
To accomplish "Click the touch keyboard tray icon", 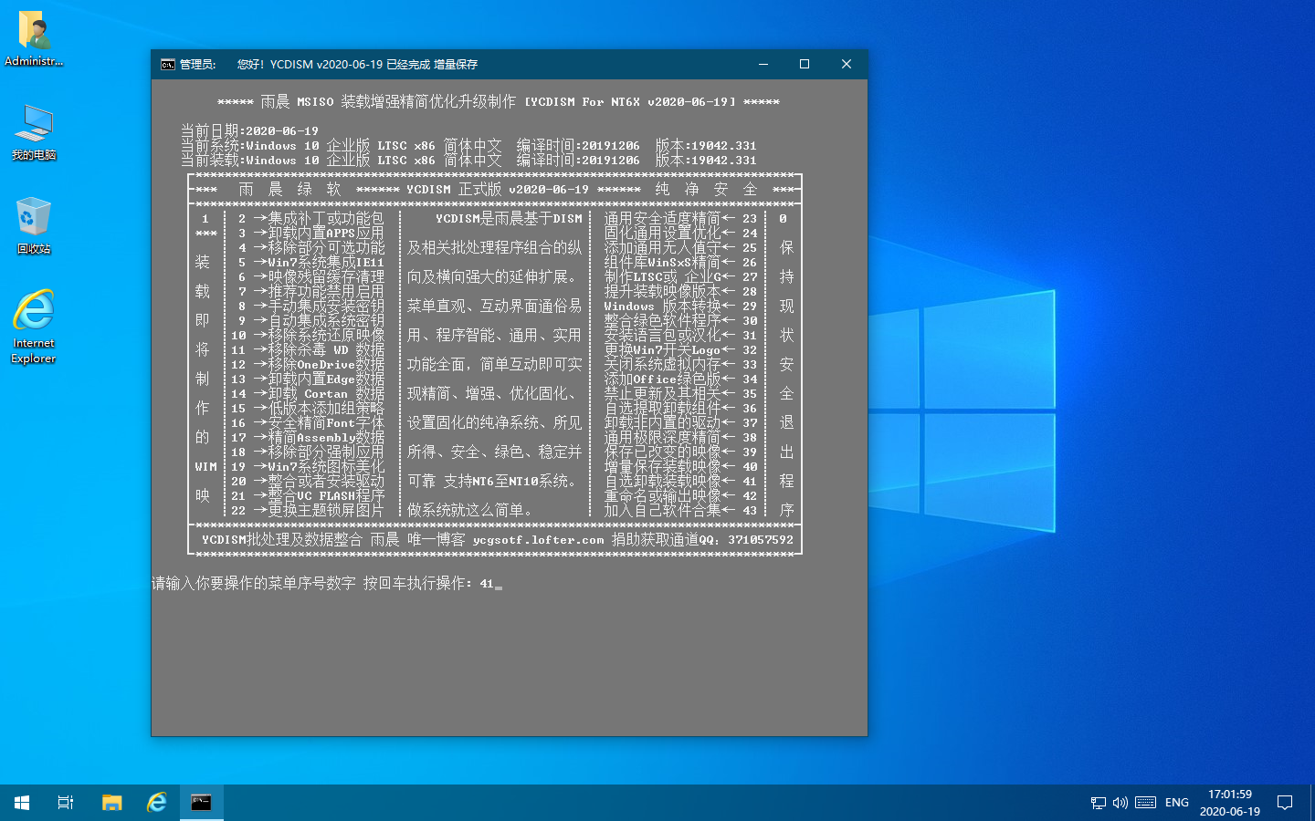I will point(1146,803).
